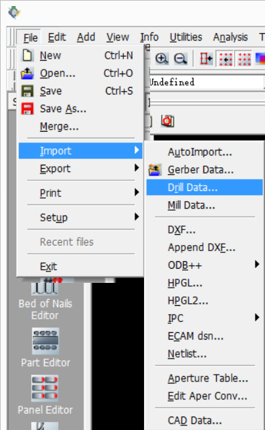Select Gerber Data... import option
The image size is (265, 430).
pos(204,169)
